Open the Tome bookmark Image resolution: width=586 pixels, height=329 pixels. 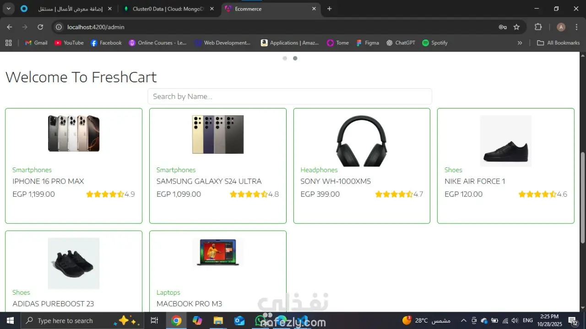click(x=338, y=43)
